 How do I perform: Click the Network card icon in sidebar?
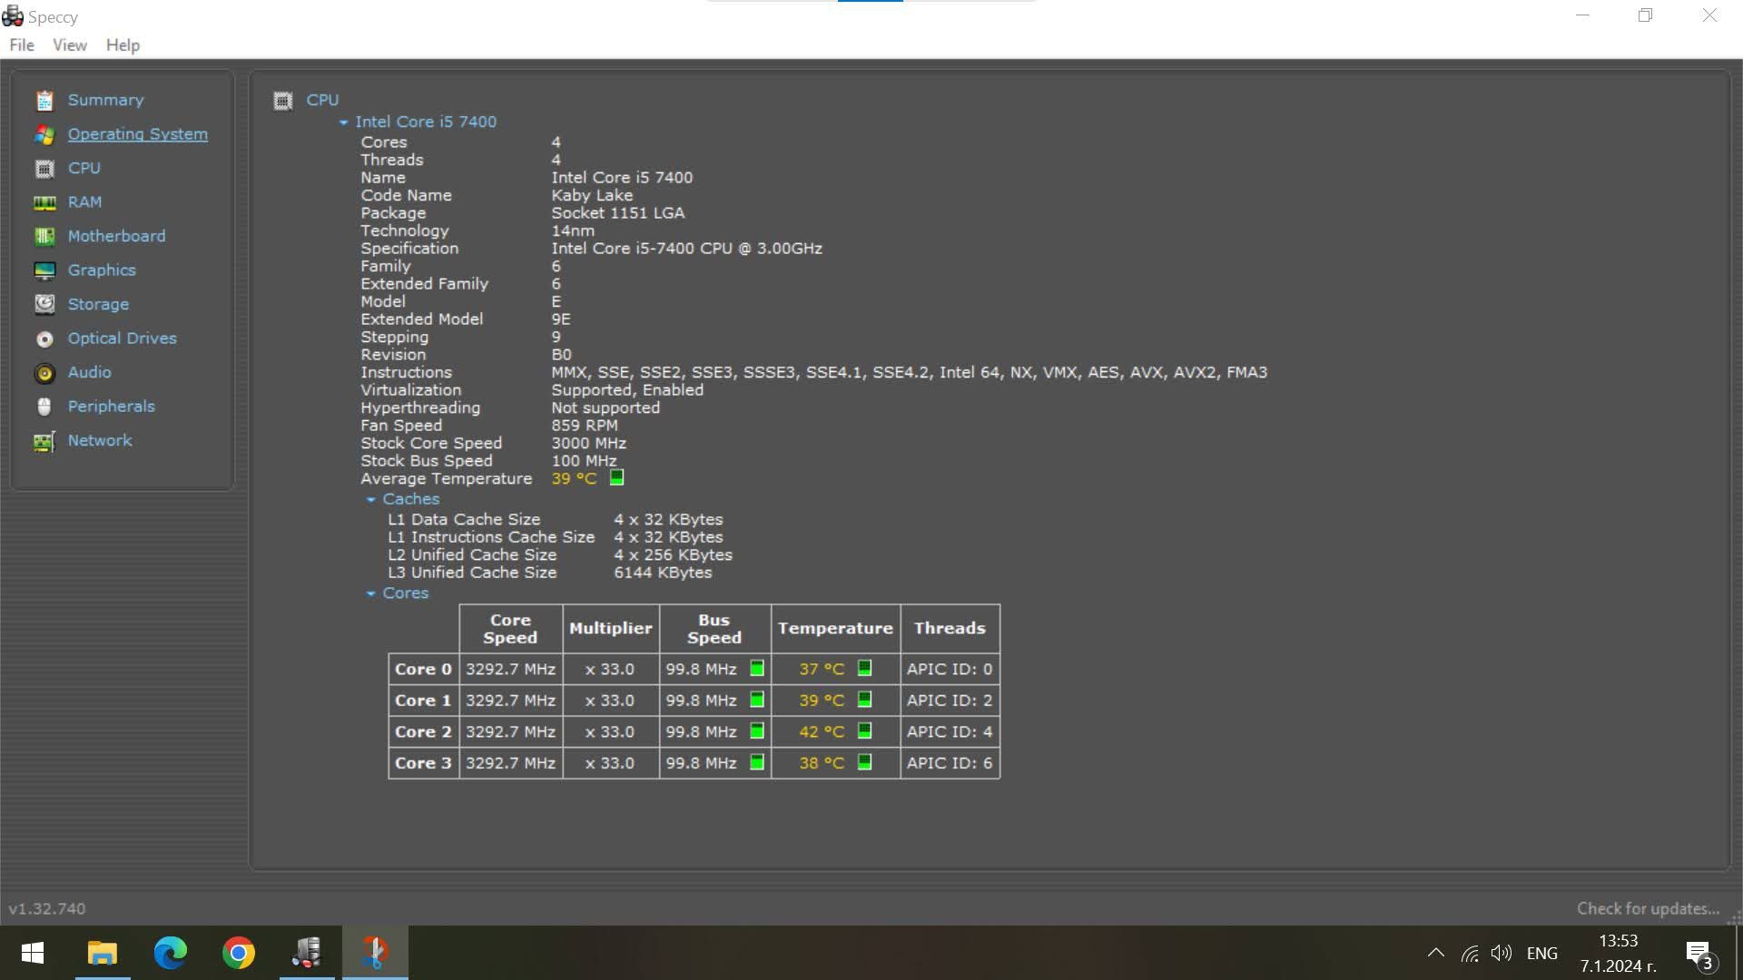tap(44, 441)
